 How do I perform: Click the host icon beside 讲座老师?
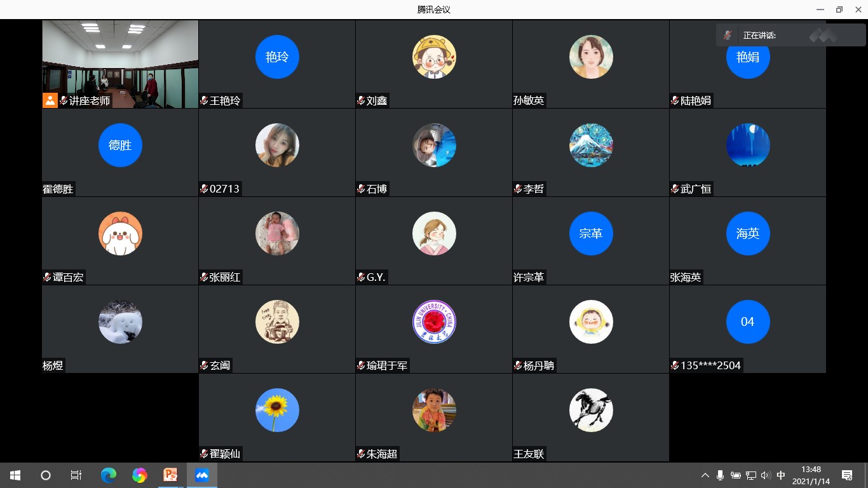pyautogui.click(x=50, y=100)
